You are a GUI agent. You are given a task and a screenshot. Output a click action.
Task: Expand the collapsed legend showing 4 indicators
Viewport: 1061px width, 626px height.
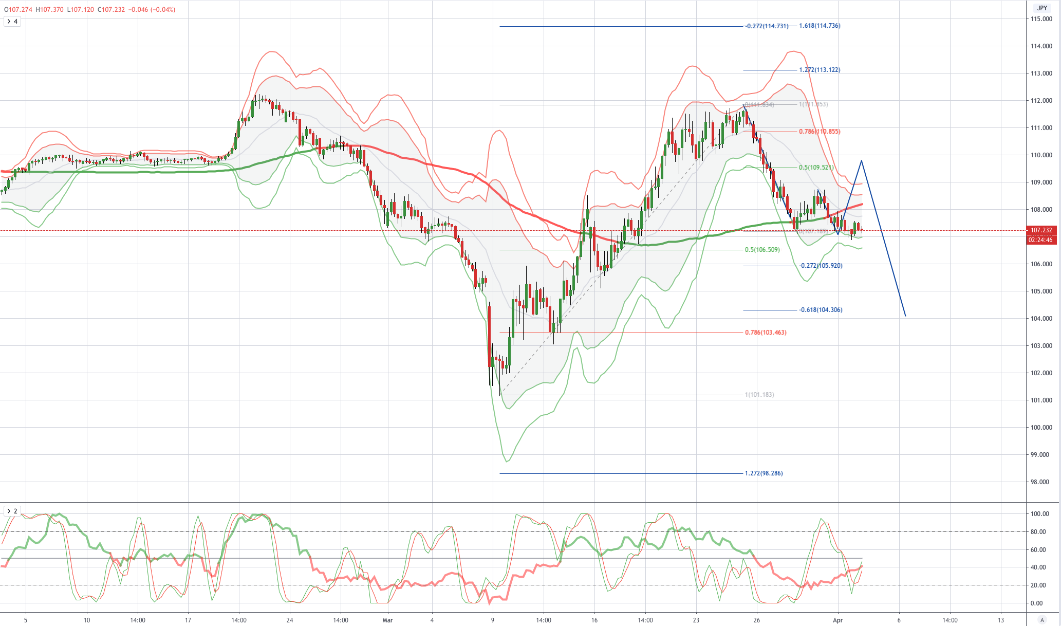tap(12, 22)
